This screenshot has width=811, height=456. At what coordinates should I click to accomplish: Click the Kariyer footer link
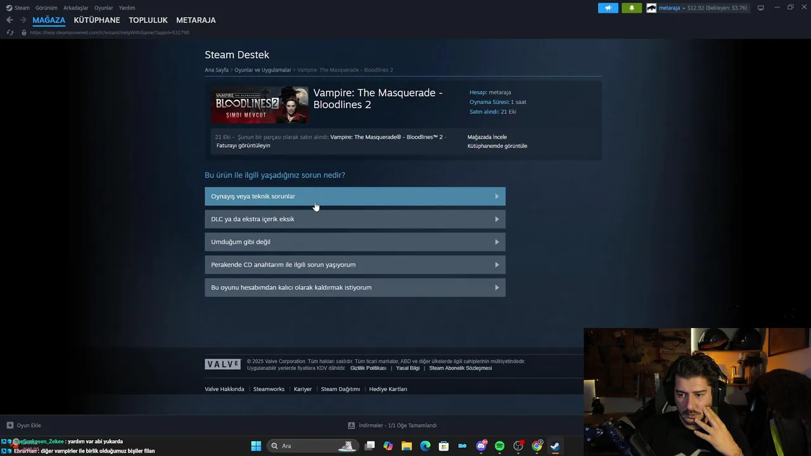[303, 389]
